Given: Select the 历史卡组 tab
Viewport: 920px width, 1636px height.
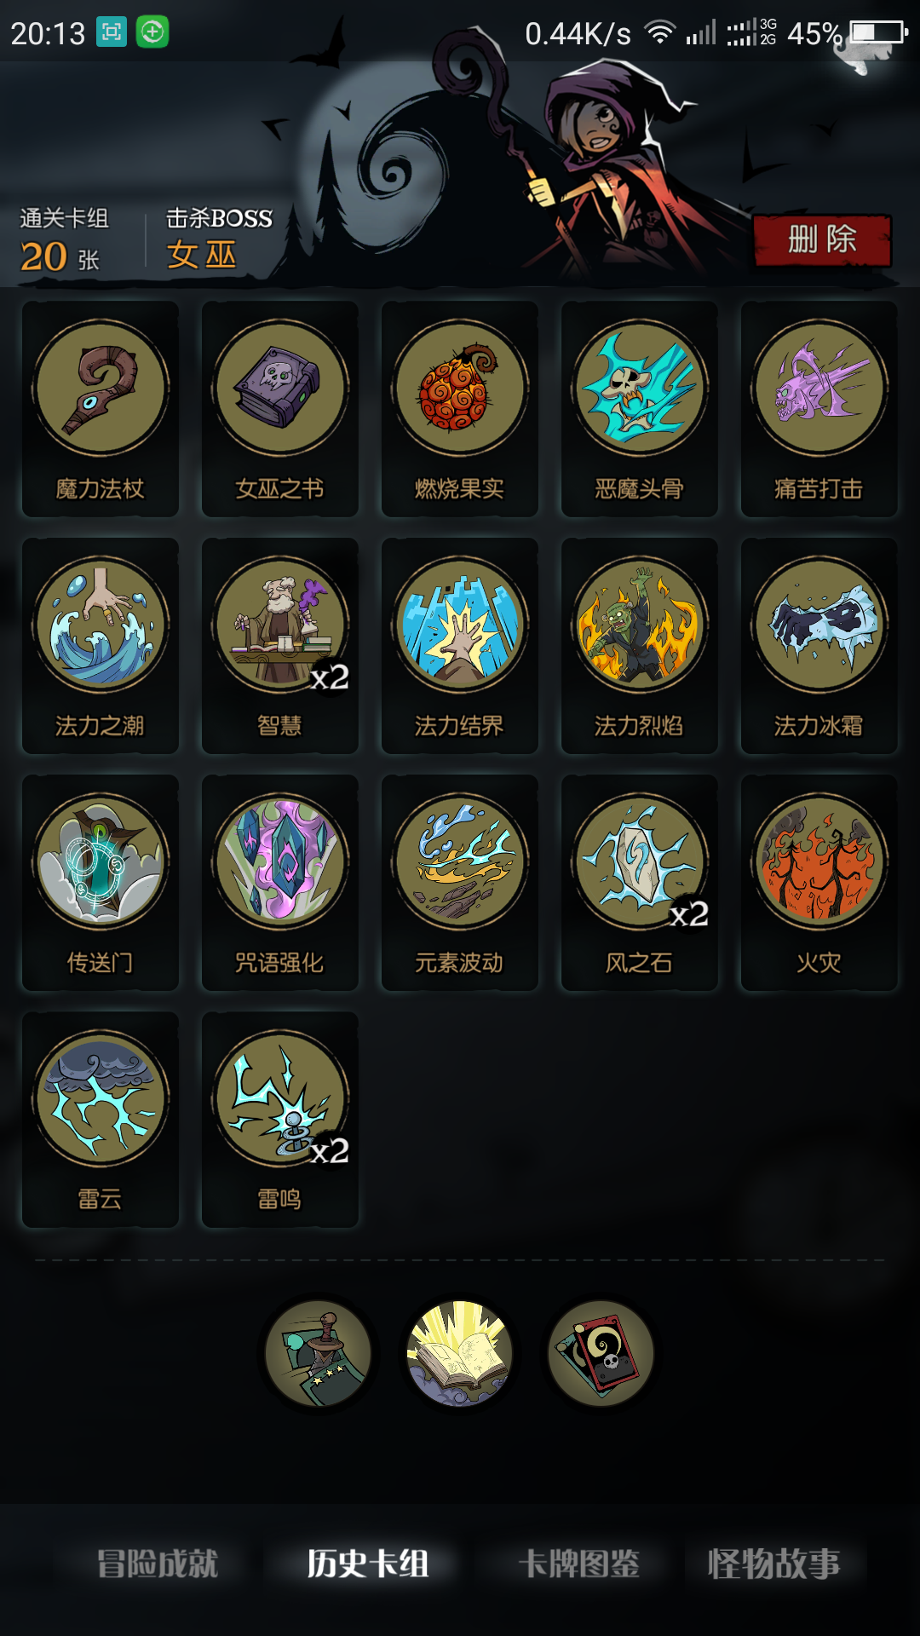Looking at the screenshot, I should tap(368, 1564).
